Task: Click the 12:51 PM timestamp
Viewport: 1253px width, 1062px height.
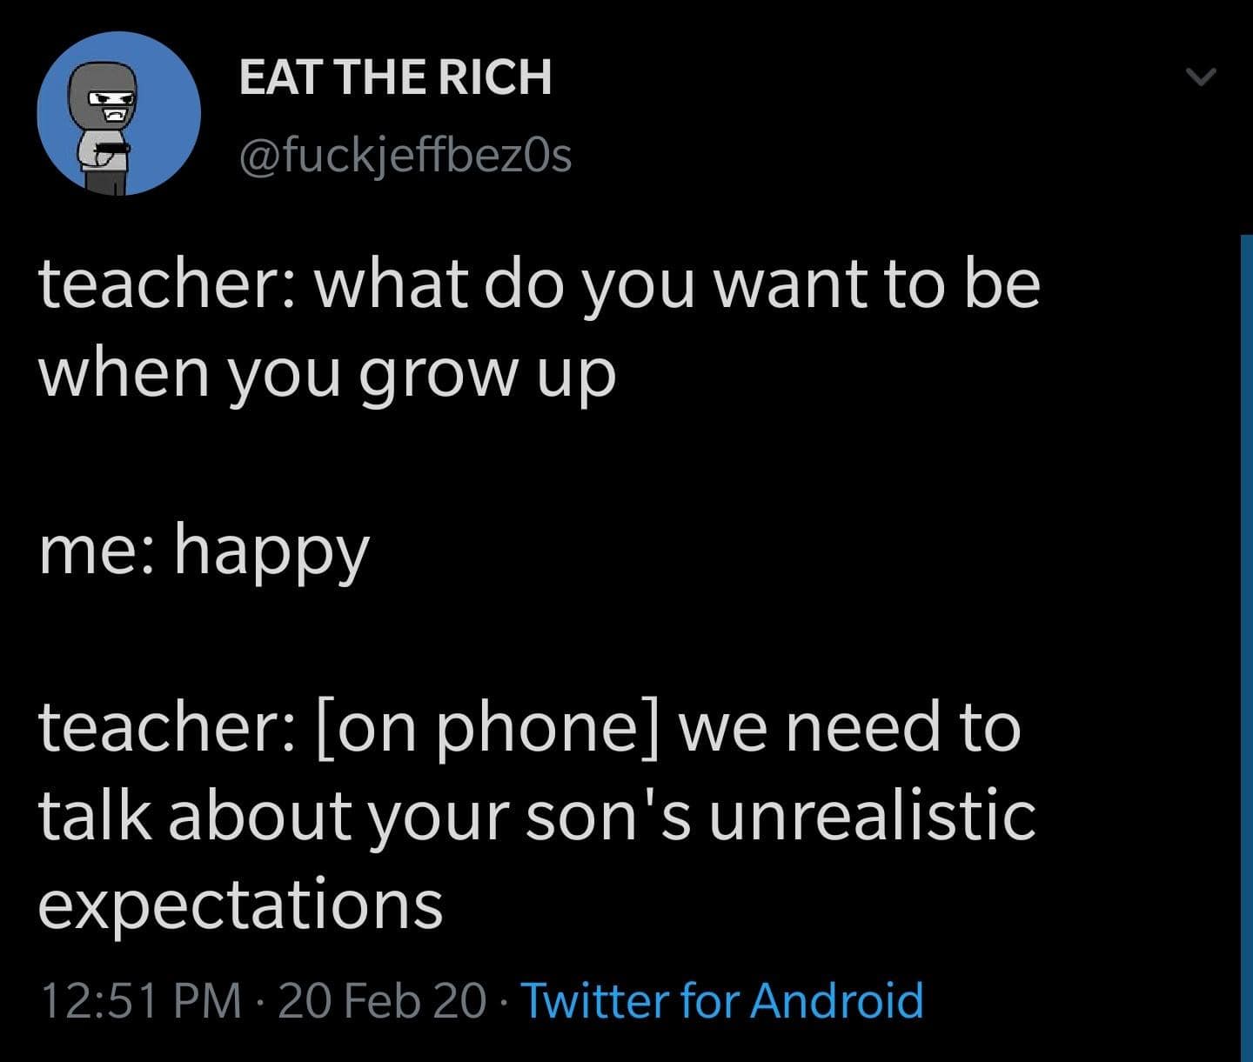Action: [141, 999]
